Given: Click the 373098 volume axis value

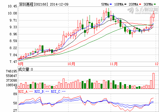Looking at the screenshot, I should coord(12,80).
